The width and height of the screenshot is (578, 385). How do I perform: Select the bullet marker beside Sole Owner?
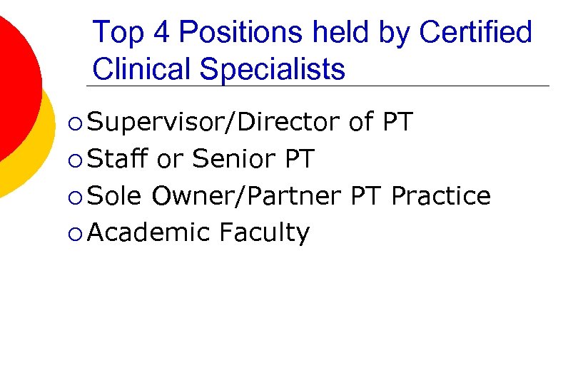click(76, 197)
